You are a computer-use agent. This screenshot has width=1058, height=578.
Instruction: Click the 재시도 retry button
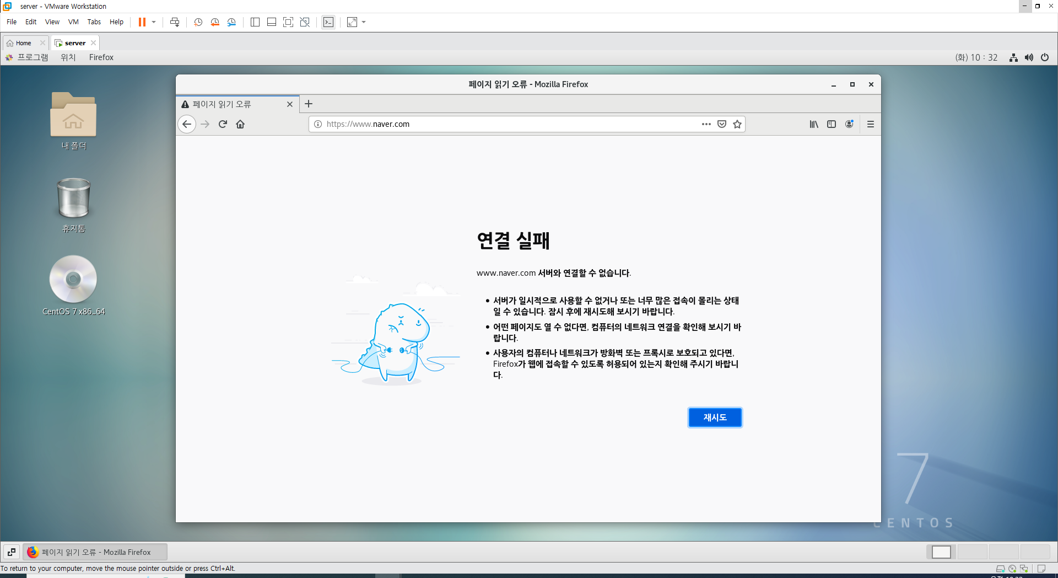tap(715, 418)
